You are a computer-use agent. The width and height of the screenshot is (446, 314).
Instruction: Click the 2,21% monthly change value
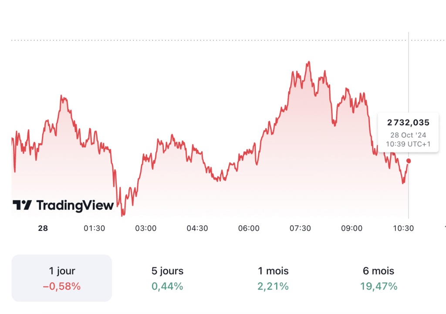click(x=273, y=287)
